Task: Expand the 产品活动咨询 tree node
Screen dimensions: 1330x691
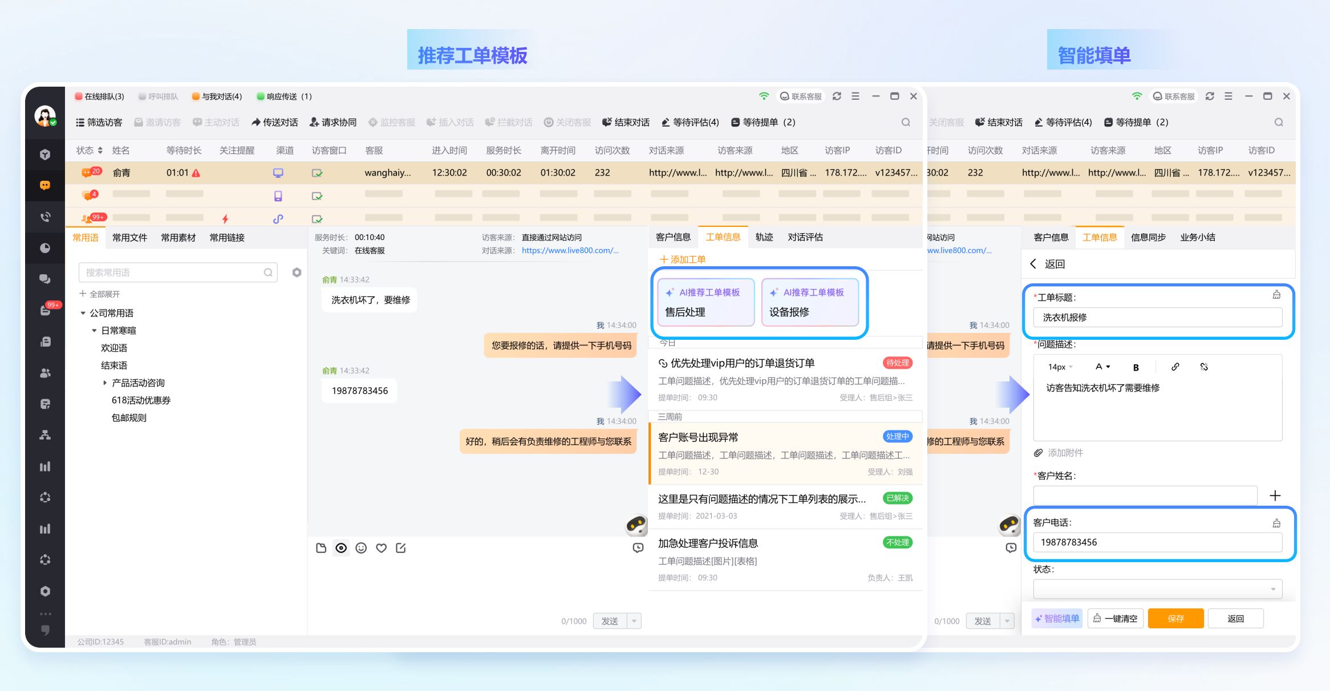Action: pos(105,383)
